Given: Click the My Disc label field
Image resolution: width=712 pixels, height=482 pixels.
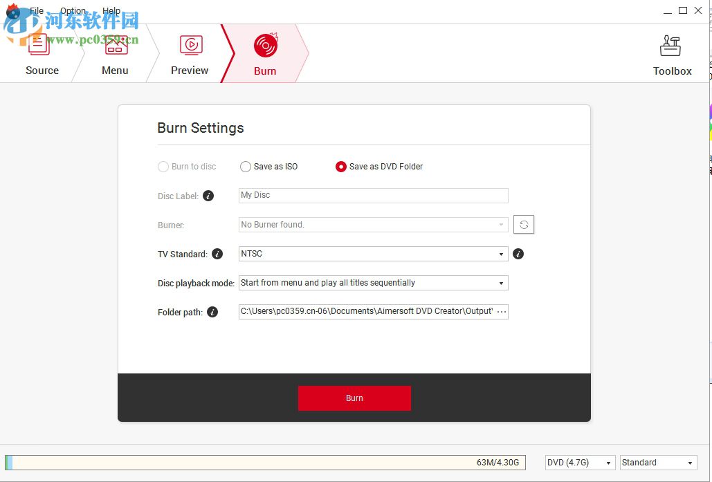Looking at the screenshot, I should 373,196.
